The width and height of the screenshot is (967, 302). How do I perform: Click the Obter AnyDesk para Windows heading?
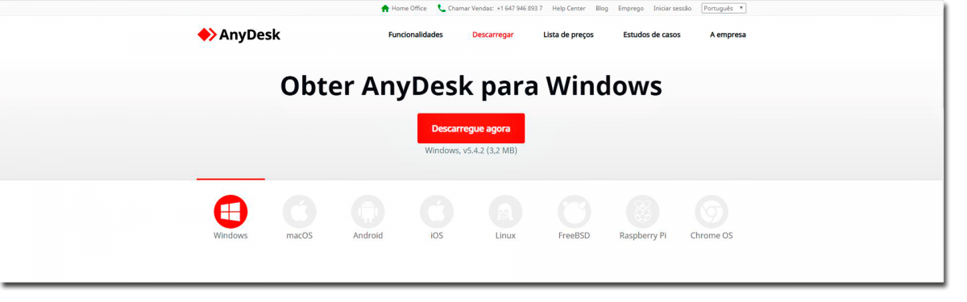point(471,85)
